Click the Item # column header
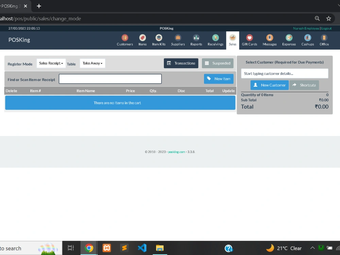340x255 pixels. point(35,91)
